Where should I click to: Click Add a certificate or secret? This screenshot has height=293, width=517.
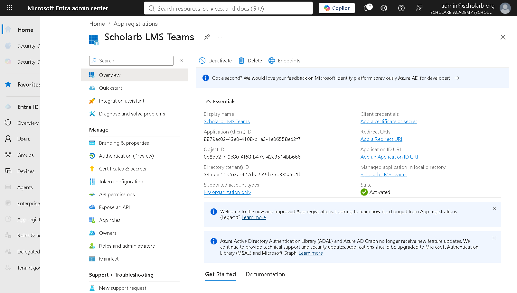click(x=389, y=121)
